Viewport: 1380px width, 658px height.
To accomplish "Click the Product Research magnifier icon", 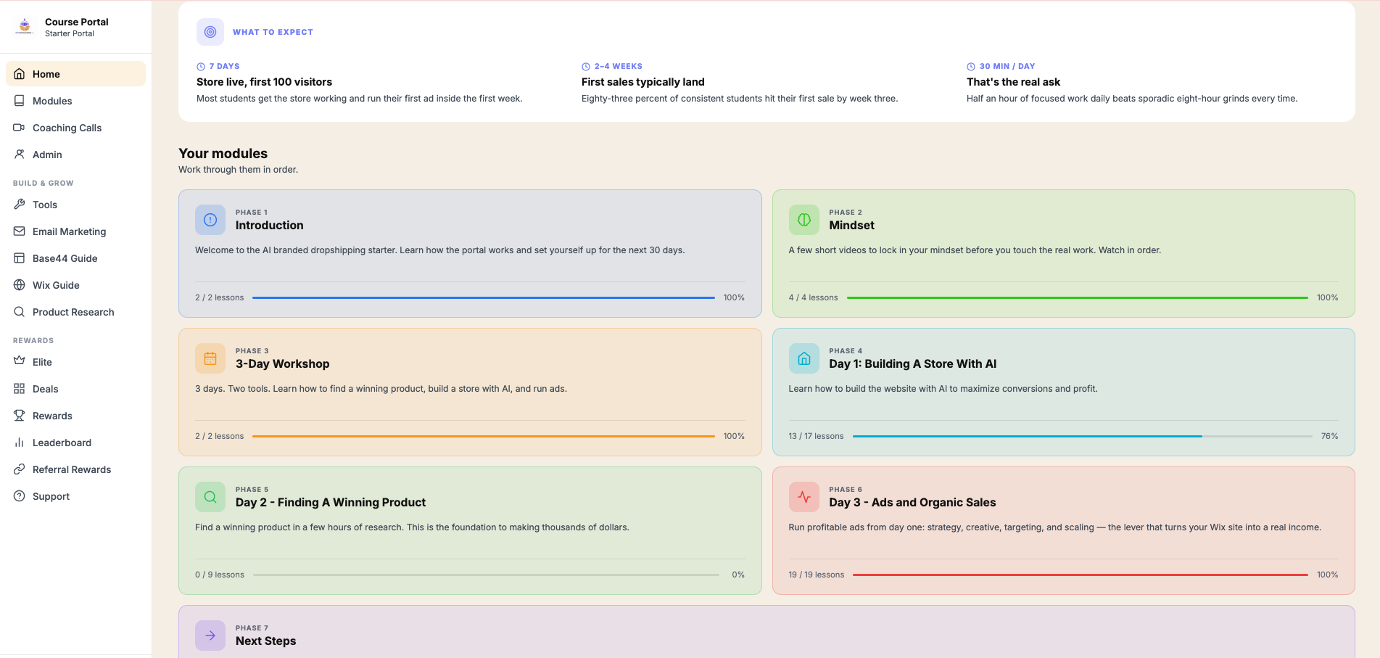I will [x=20, y=312].
